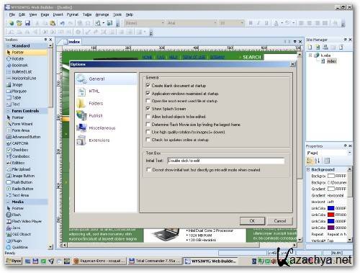The image size is (360, 273).
Task: Open the font name dropdown in toolbar
Action: click(x=215, y=23)
